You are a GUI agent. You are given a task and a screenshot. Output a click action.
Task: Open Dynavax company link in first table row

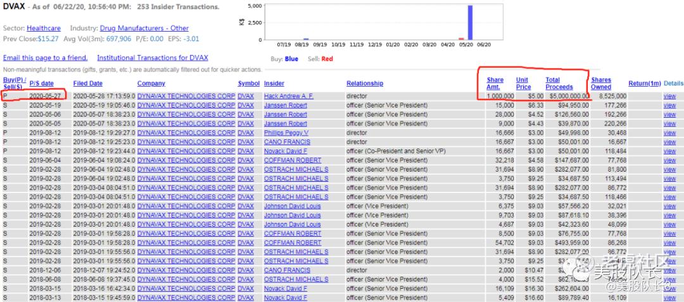(186, 96)
